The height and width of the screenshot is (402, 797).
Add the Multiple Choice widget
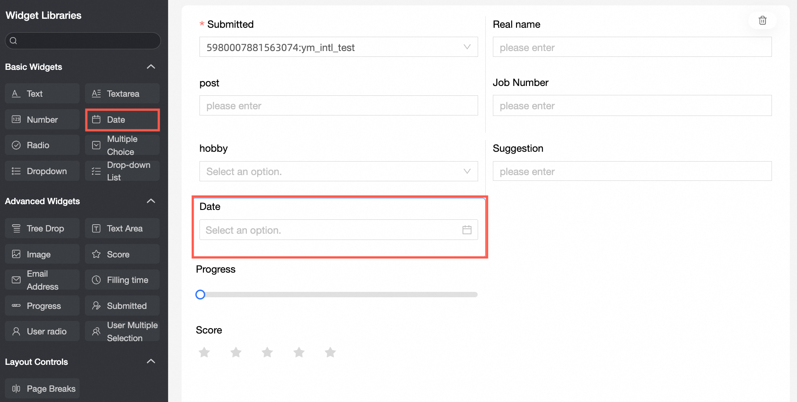point(122,145)
